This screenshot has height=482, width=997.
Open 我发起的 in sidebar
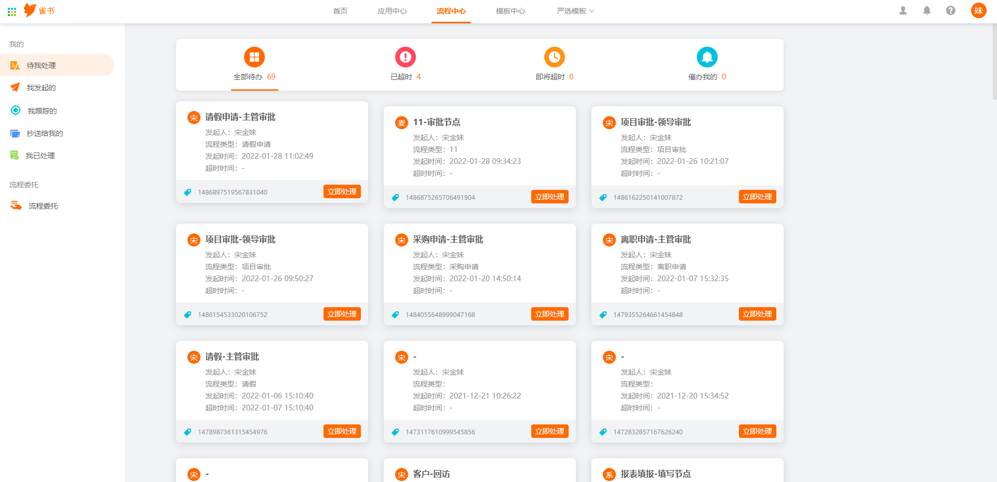tap(57, 88)
